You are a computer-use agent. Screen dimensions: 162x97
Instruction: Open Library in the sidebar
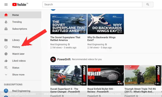pyautogui.click(x=21, y=40)
